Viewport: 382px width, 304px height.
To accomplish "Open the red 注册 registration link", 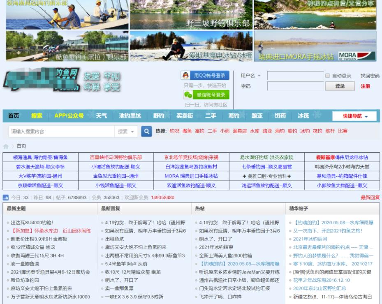I will pos(365,87).
